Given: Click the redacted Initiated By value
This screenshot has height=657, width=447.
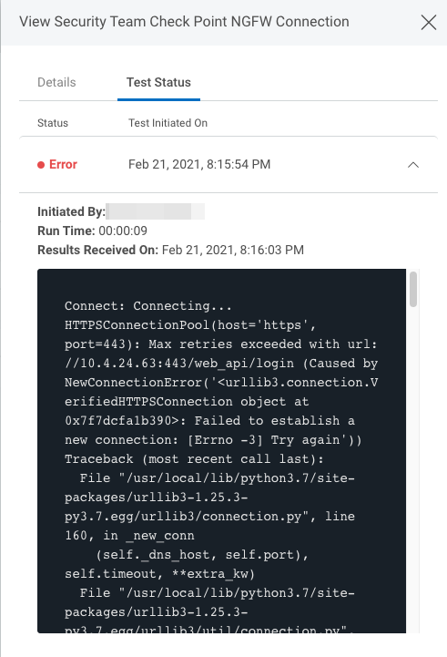Looking at the screenshot, I should 156,211.
